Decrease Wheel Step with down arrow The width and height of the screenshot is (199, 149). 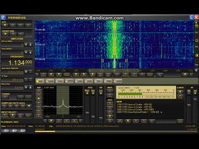[26, 87]
